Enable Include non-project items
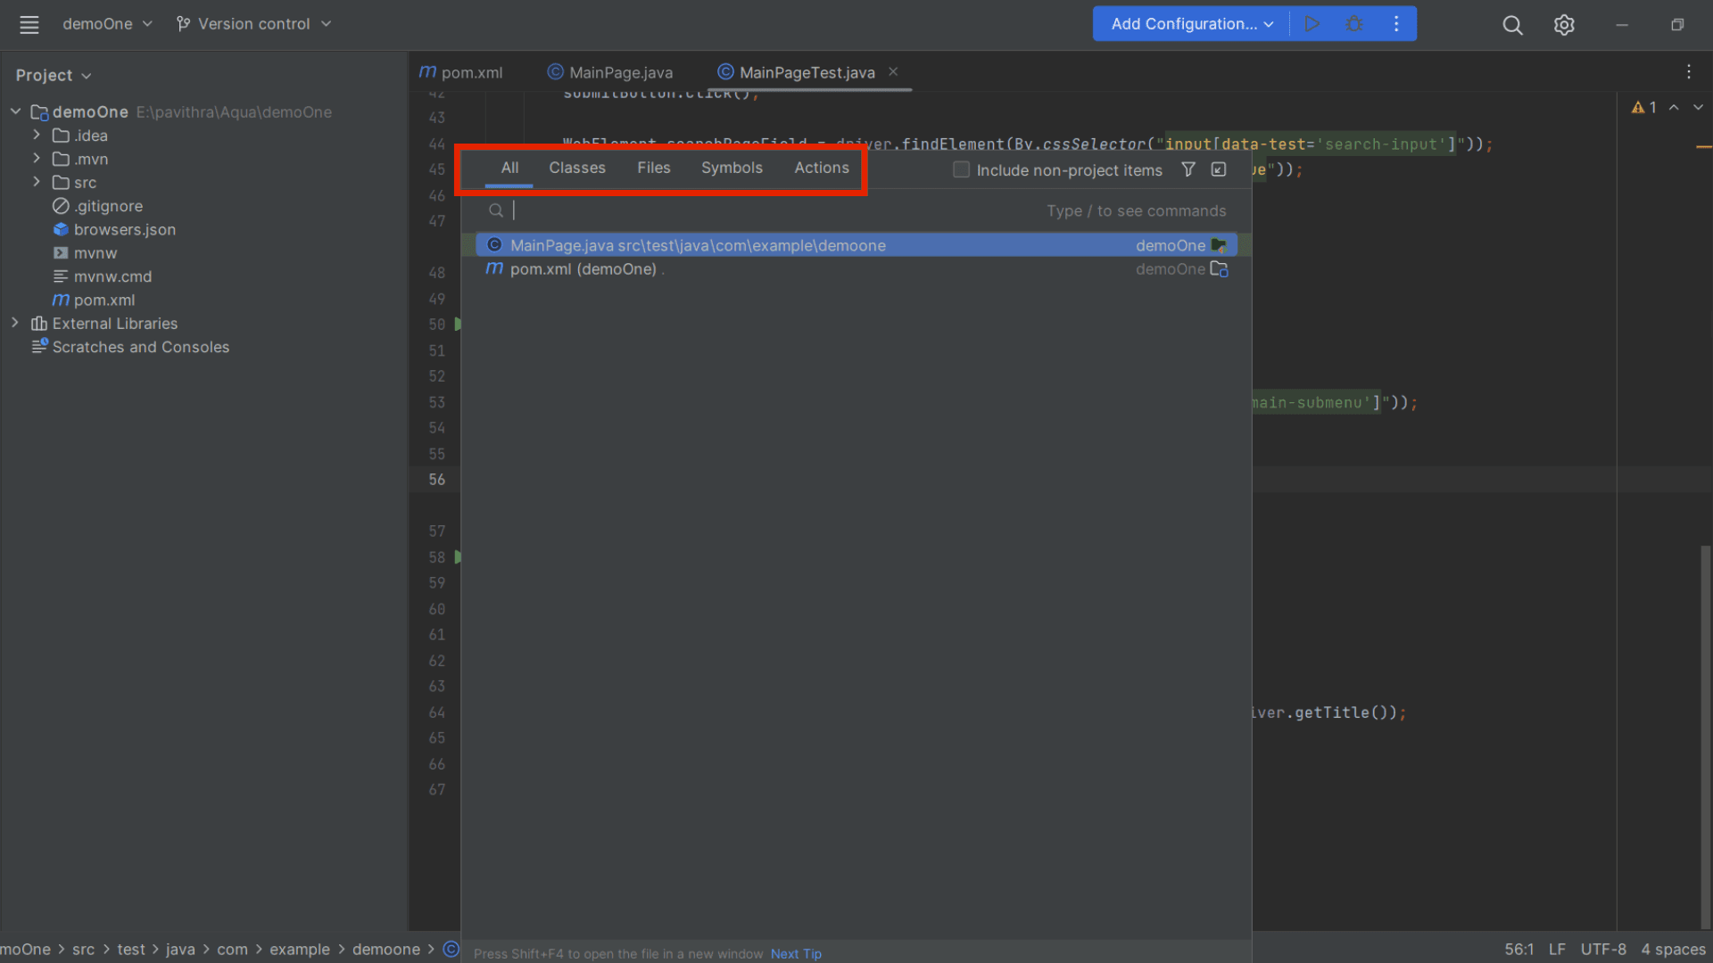 tap(961, 169)
